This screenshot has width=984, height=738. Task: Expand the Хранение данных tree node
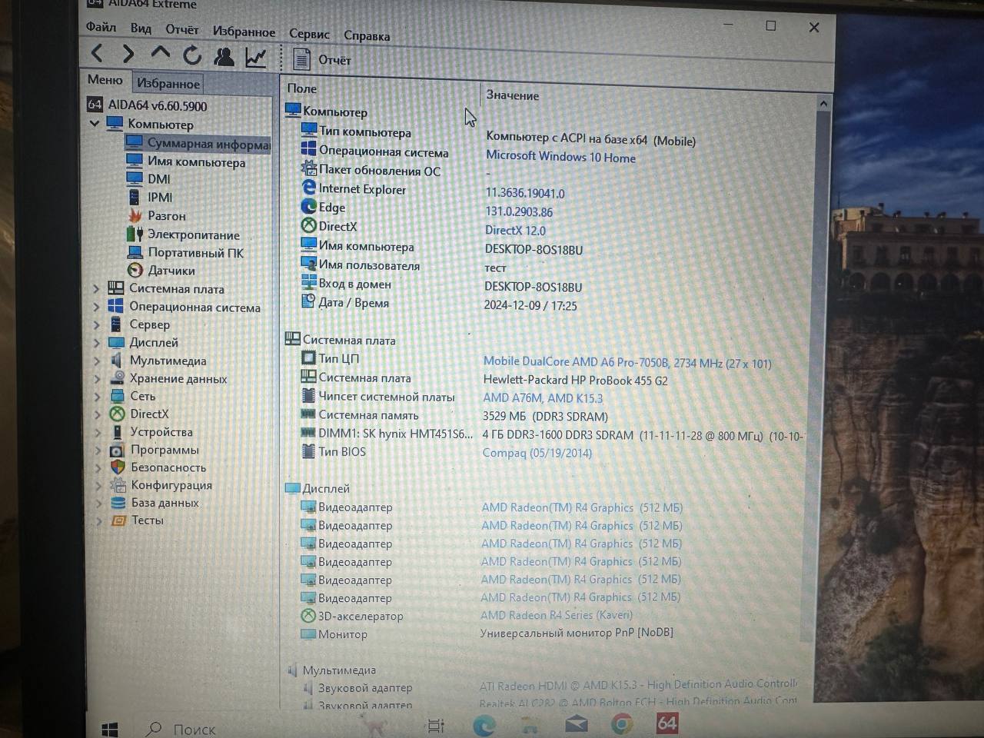pyautogui.click(x=97, y=379)
